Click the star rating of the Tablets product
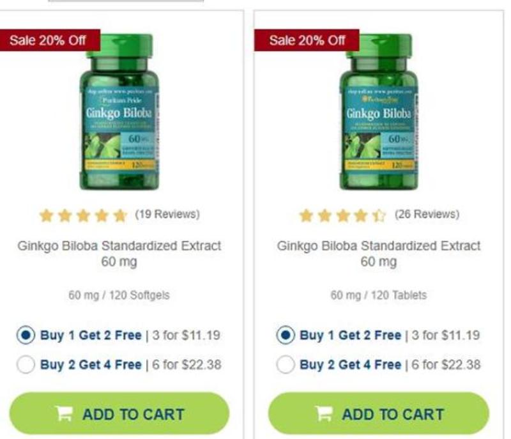511x439 pixels. click(343, 215)
